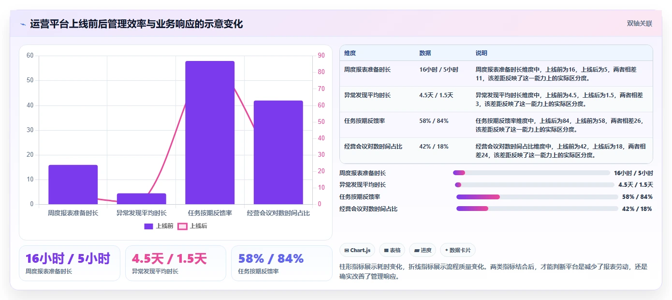Click the 数据 table column header
This screenshot has height=300, width=672.
click(x=425, y=53)
